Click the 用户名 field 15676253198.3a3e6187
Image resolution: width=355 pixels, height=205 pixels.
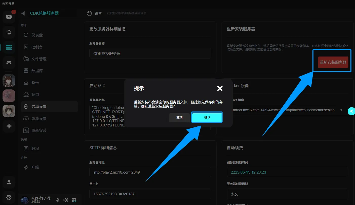[x=150, y=194]
